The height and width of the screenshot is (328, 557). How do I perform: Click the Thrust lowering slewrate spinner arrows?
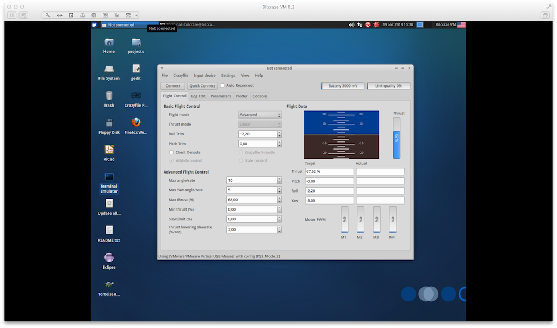pyautogui.click(x=280, y=230)
